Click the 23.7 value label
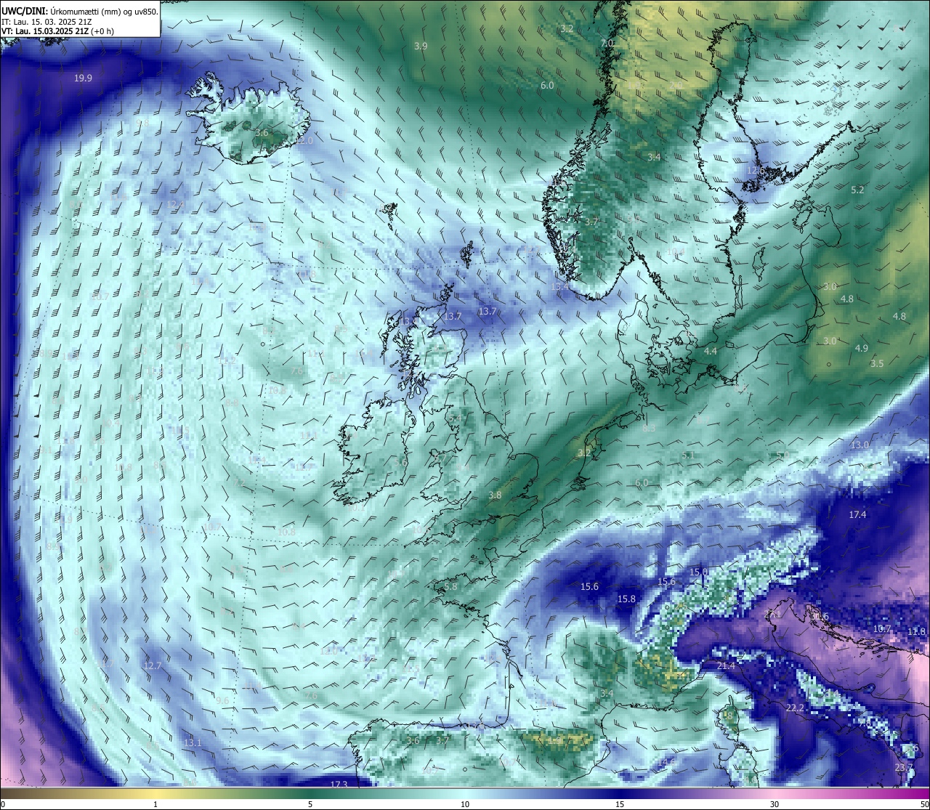Image resolution: width=930 pixels, height=810 pixels. click(904, 767)
